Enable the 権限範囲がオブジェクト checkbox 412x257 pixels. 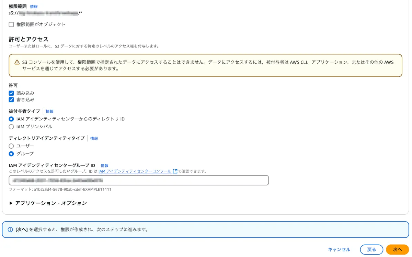[x=11, y=24]
